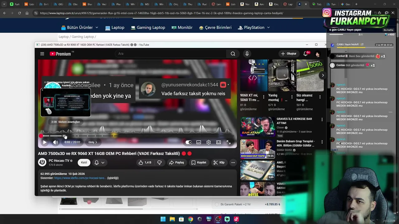Open options for Benim Babam video
Viewport: 399px width, 224px height.
coord(322,142)
